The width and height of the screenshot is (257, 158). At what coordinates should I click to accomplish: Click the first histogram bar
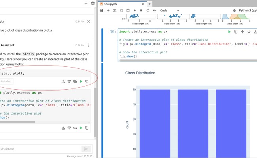(155, 124)
